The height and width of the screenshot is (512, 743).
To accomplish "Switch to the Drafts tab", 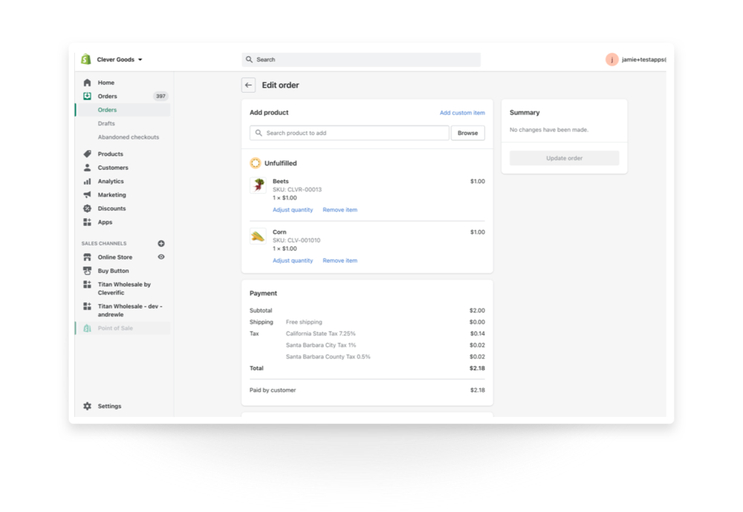I will pos(105,123).
